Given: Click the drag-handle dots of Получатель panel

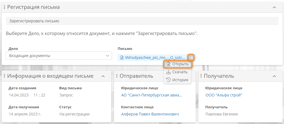Looking at the screenshot, I should pyautogui.click(x=201, y=76).
